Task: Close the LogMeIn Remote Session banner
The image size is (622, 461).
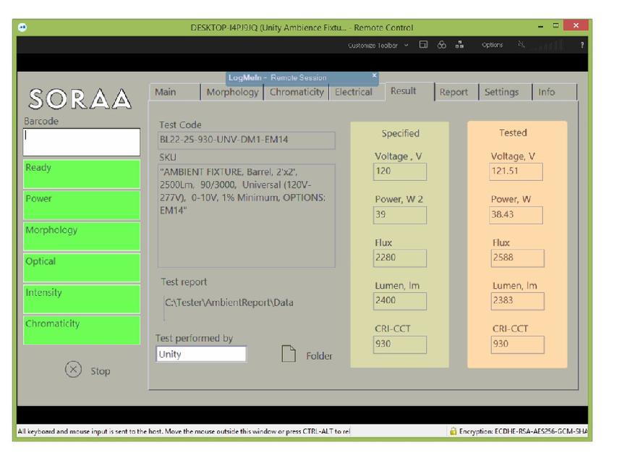Action: pos(374,75)
